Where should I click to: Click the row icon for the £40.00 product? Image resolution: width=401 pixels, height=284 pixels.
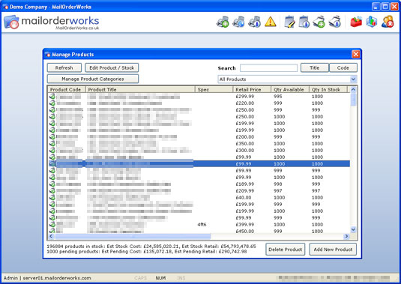coord(52,197)
